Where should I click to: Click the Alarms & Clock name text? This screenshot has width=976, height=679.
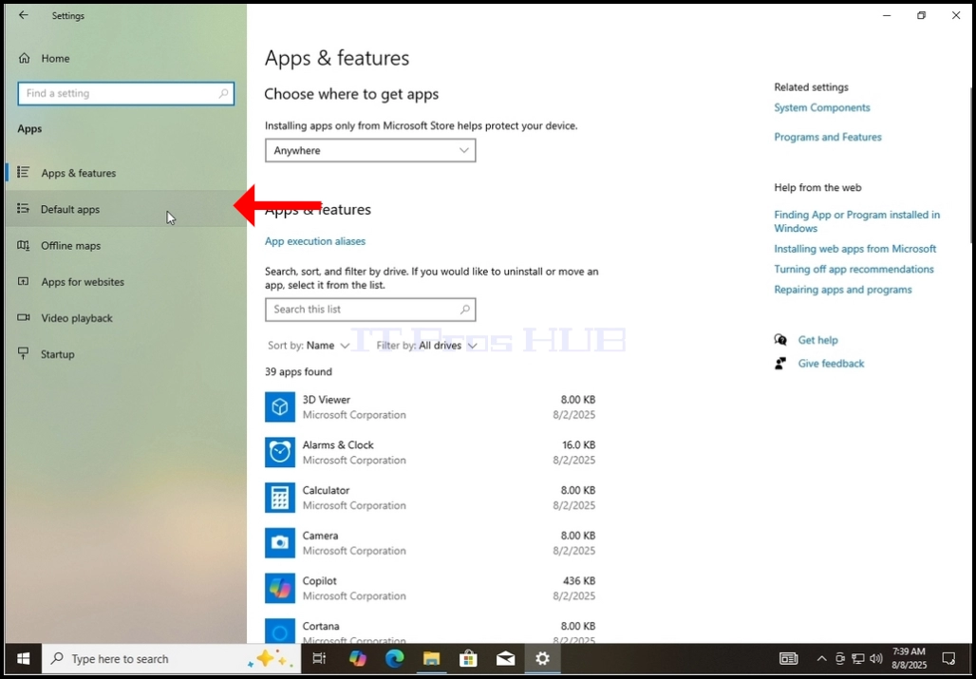pyautogui.click(x=338, y=445)
